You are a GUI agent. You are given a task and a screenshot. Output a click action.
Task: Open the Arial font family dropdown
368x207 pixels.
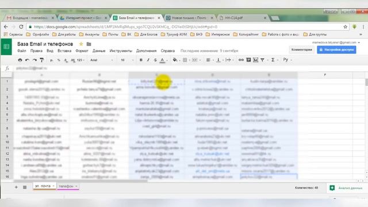101,60
